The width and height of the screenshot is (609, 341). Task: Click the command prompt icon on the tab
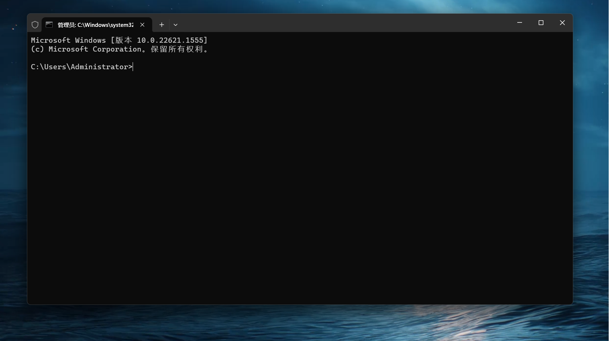coord(49,25)
